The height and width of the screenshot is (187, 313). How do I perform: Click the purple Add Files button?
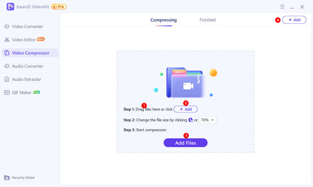(x=186, y=143)
